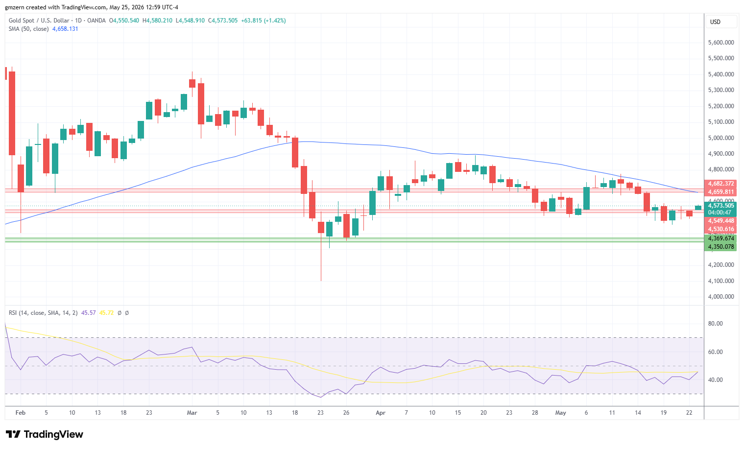Click the 26 date label on the time axis
Image resolution: width=744 pixels, height=449 pixels.
point(346,413)
